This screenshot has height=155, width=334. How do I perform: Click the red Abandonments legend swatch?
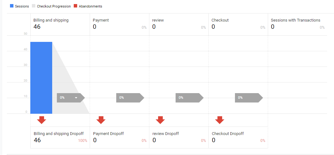75,6
